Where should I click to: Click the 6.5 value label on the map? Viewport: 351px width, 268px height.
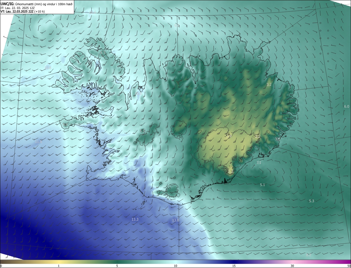tap(103, 52)
